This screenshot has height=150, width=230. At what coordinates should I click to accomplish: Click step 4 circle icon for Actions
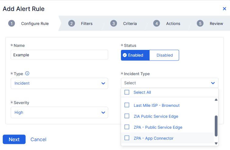coord(157,23)
